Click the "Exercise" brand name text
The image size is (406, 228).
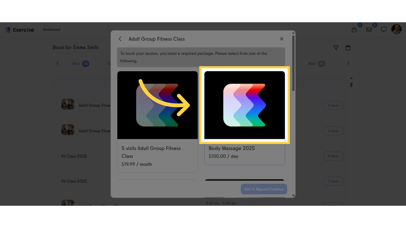23,30
